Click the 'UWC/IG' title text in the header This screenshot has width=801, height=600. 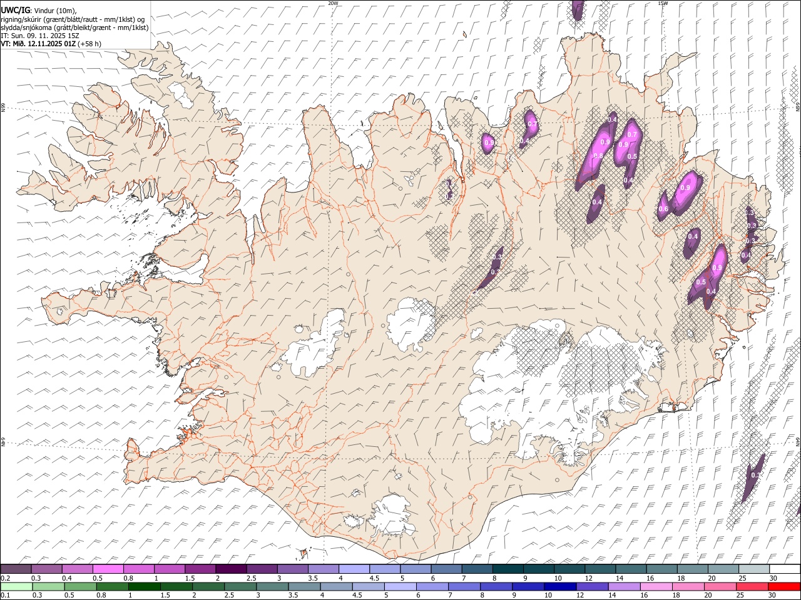(x=15, y=9)
